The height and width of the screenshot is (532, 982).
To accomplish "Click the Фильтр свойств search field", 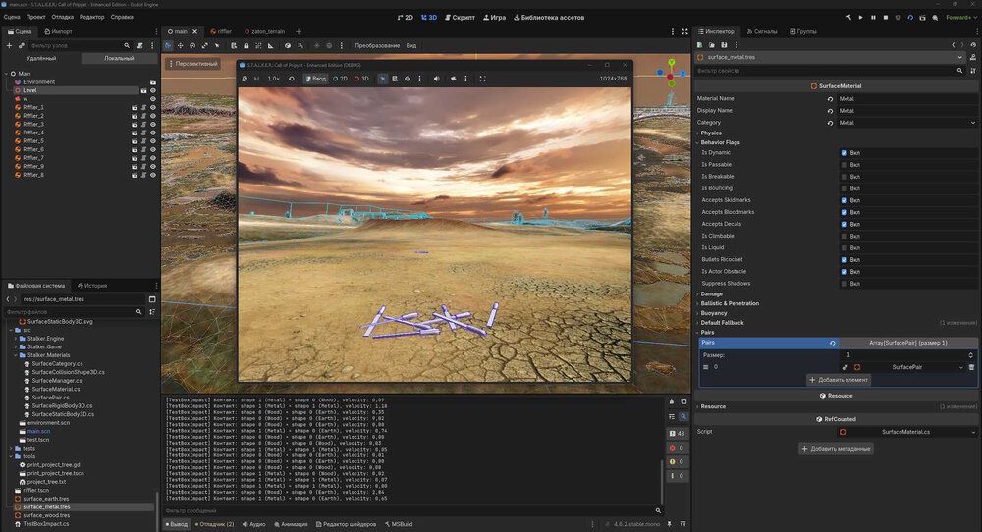I will pos(830,71).
